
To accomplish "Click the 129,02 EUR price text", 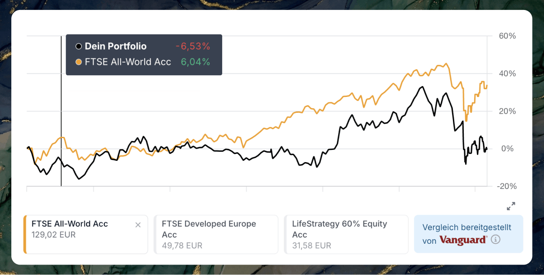I will (53, 235).
